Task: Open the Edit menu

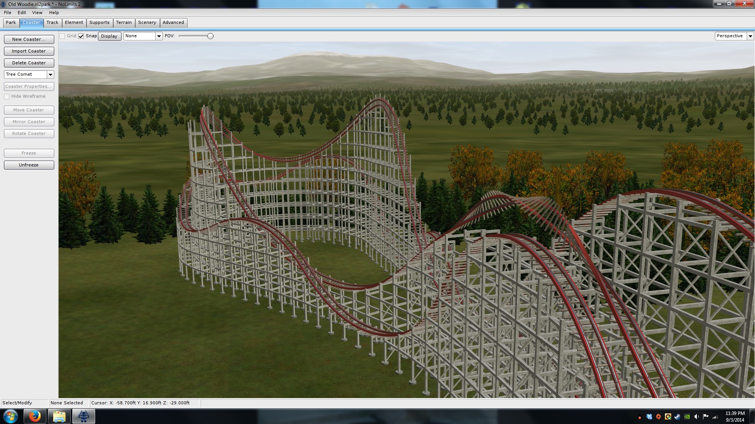Action: (x=22, y=13)
